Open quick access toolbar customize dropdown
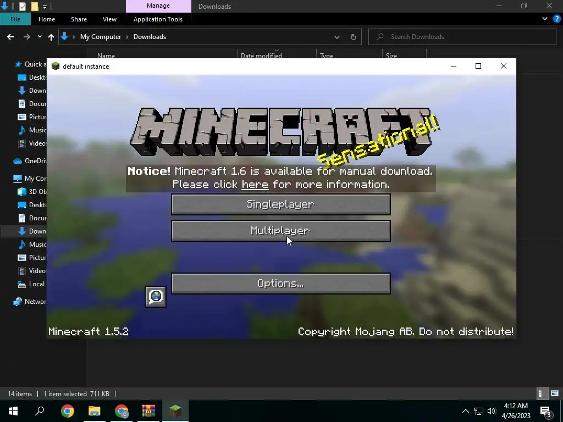The width and height of the screenshot is (563, 422). pos(45,7)
